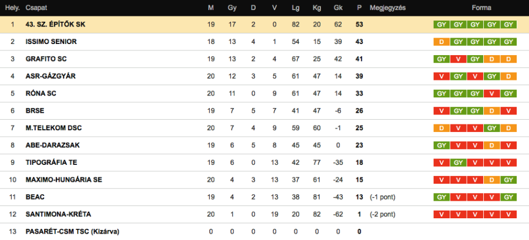Screen dimensions: 529x240
Task: Click the Forma column header
Action: coord(481,8)
